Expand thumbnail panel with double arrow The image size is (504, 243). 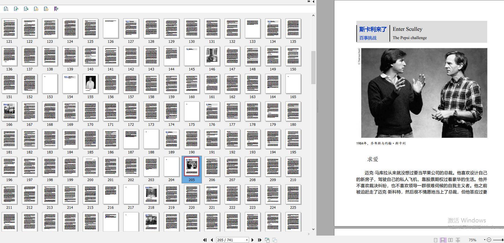point(309,1)
